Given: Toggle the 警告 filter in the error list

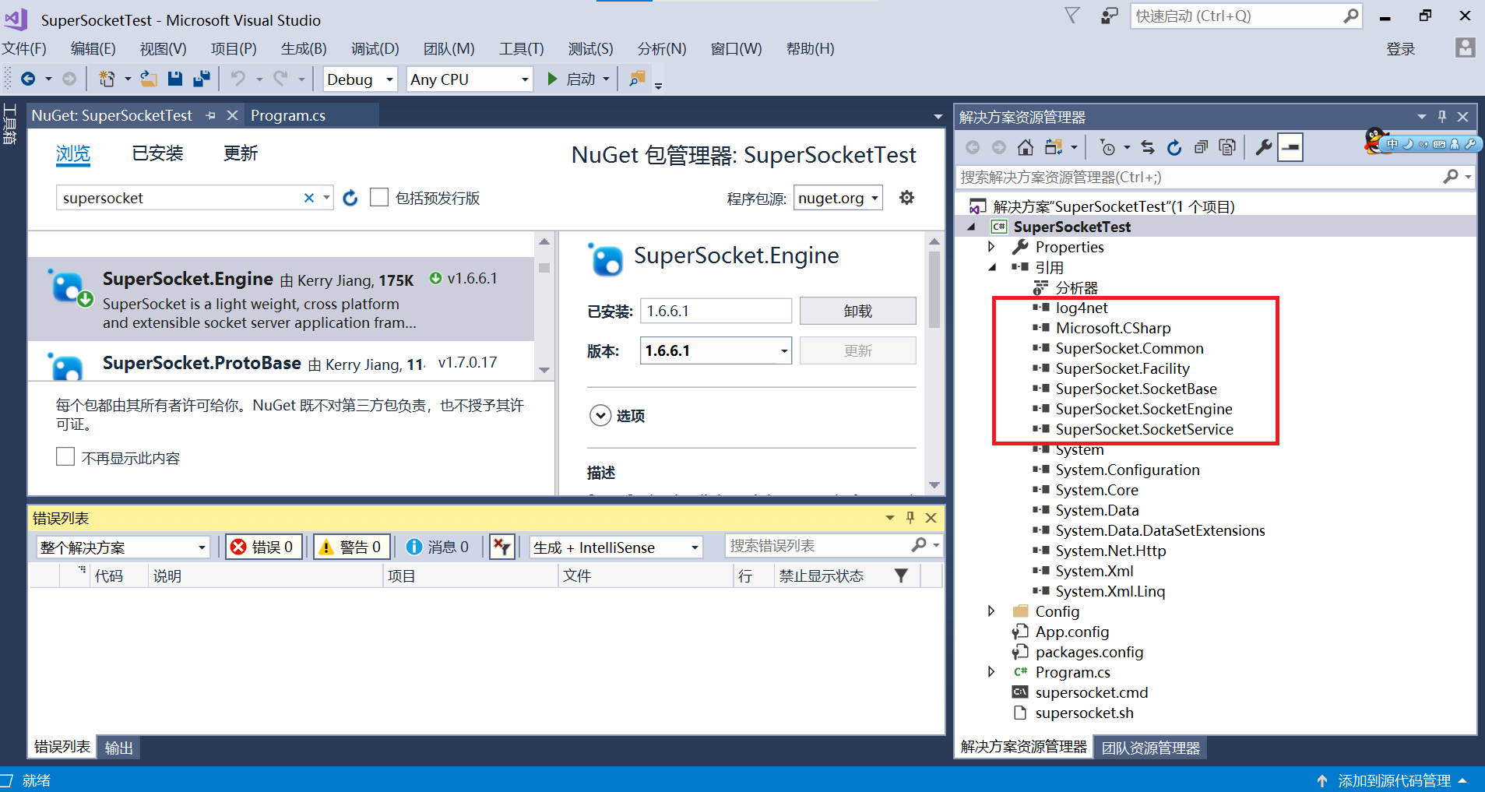Looking at the screenshot, I should (351, 546).
